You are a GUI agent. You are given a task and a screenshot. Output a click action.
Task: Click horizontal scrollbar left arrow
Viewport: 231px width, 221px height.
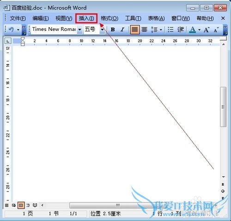[x=42, y=205]
